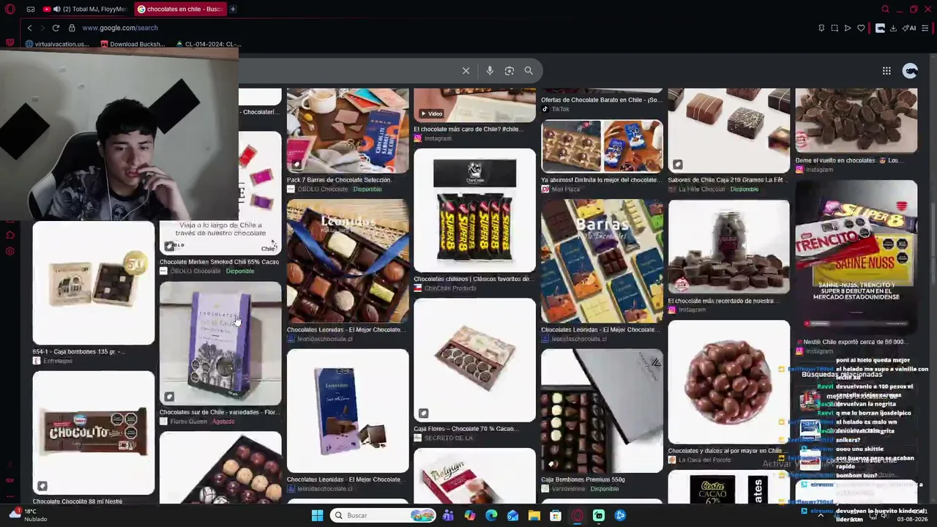Open 'Chocolates y dulces al por mayor' title
937x527 pixels.
(x=725, y=451)
